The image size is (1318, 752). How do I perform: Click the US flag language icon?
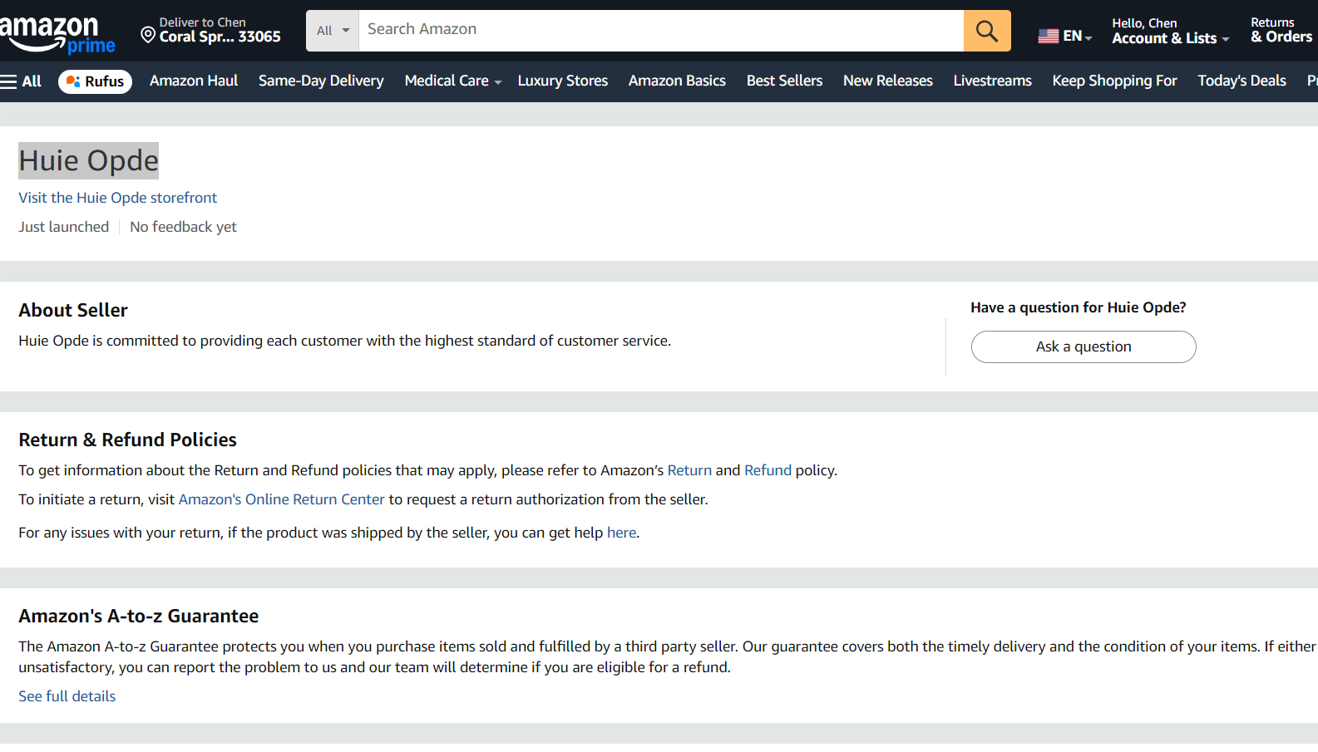tap(1048, 36)
